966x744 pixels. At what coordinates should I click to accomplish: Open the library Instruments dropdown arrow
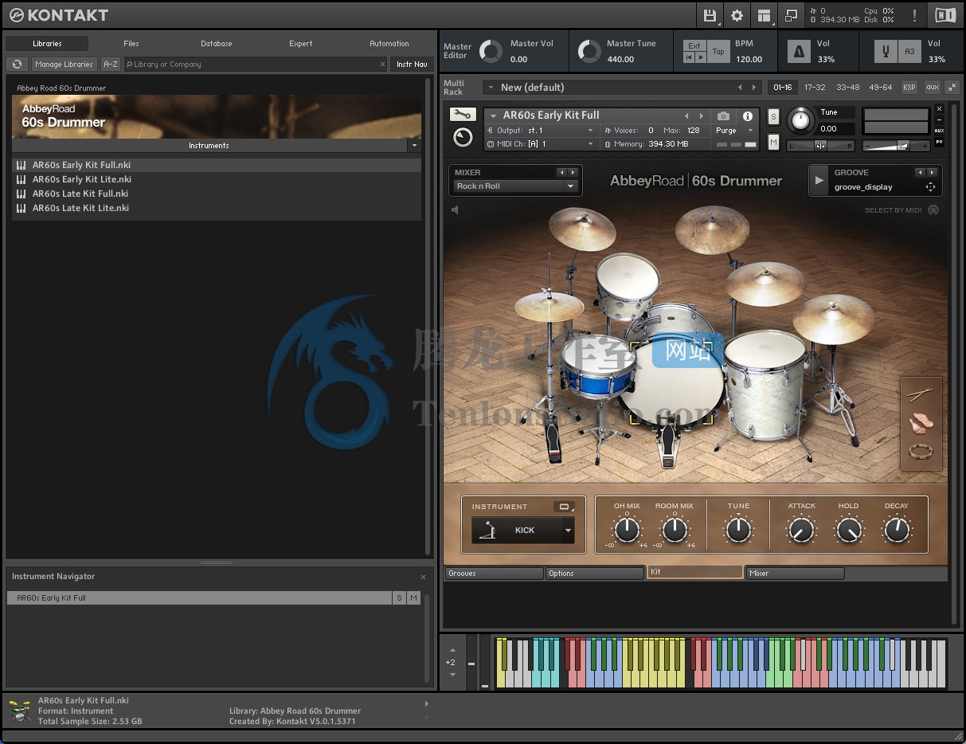(413, 146)
